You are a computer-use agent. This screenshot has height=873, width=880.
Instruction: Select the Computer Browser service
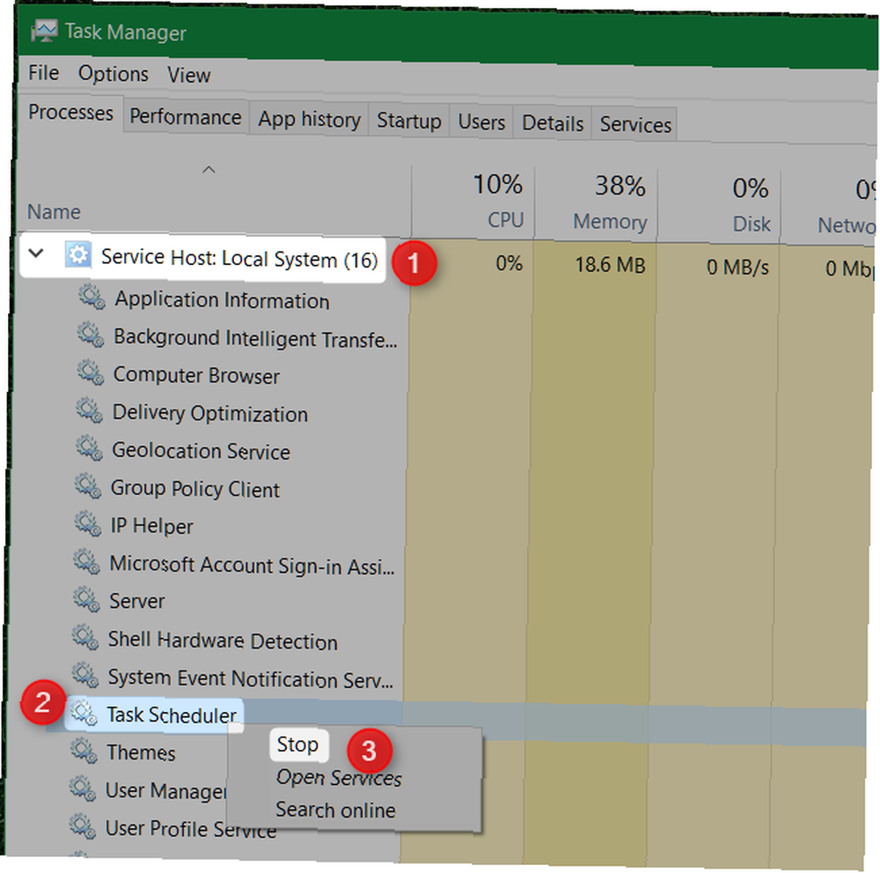(x=196, y=375)
